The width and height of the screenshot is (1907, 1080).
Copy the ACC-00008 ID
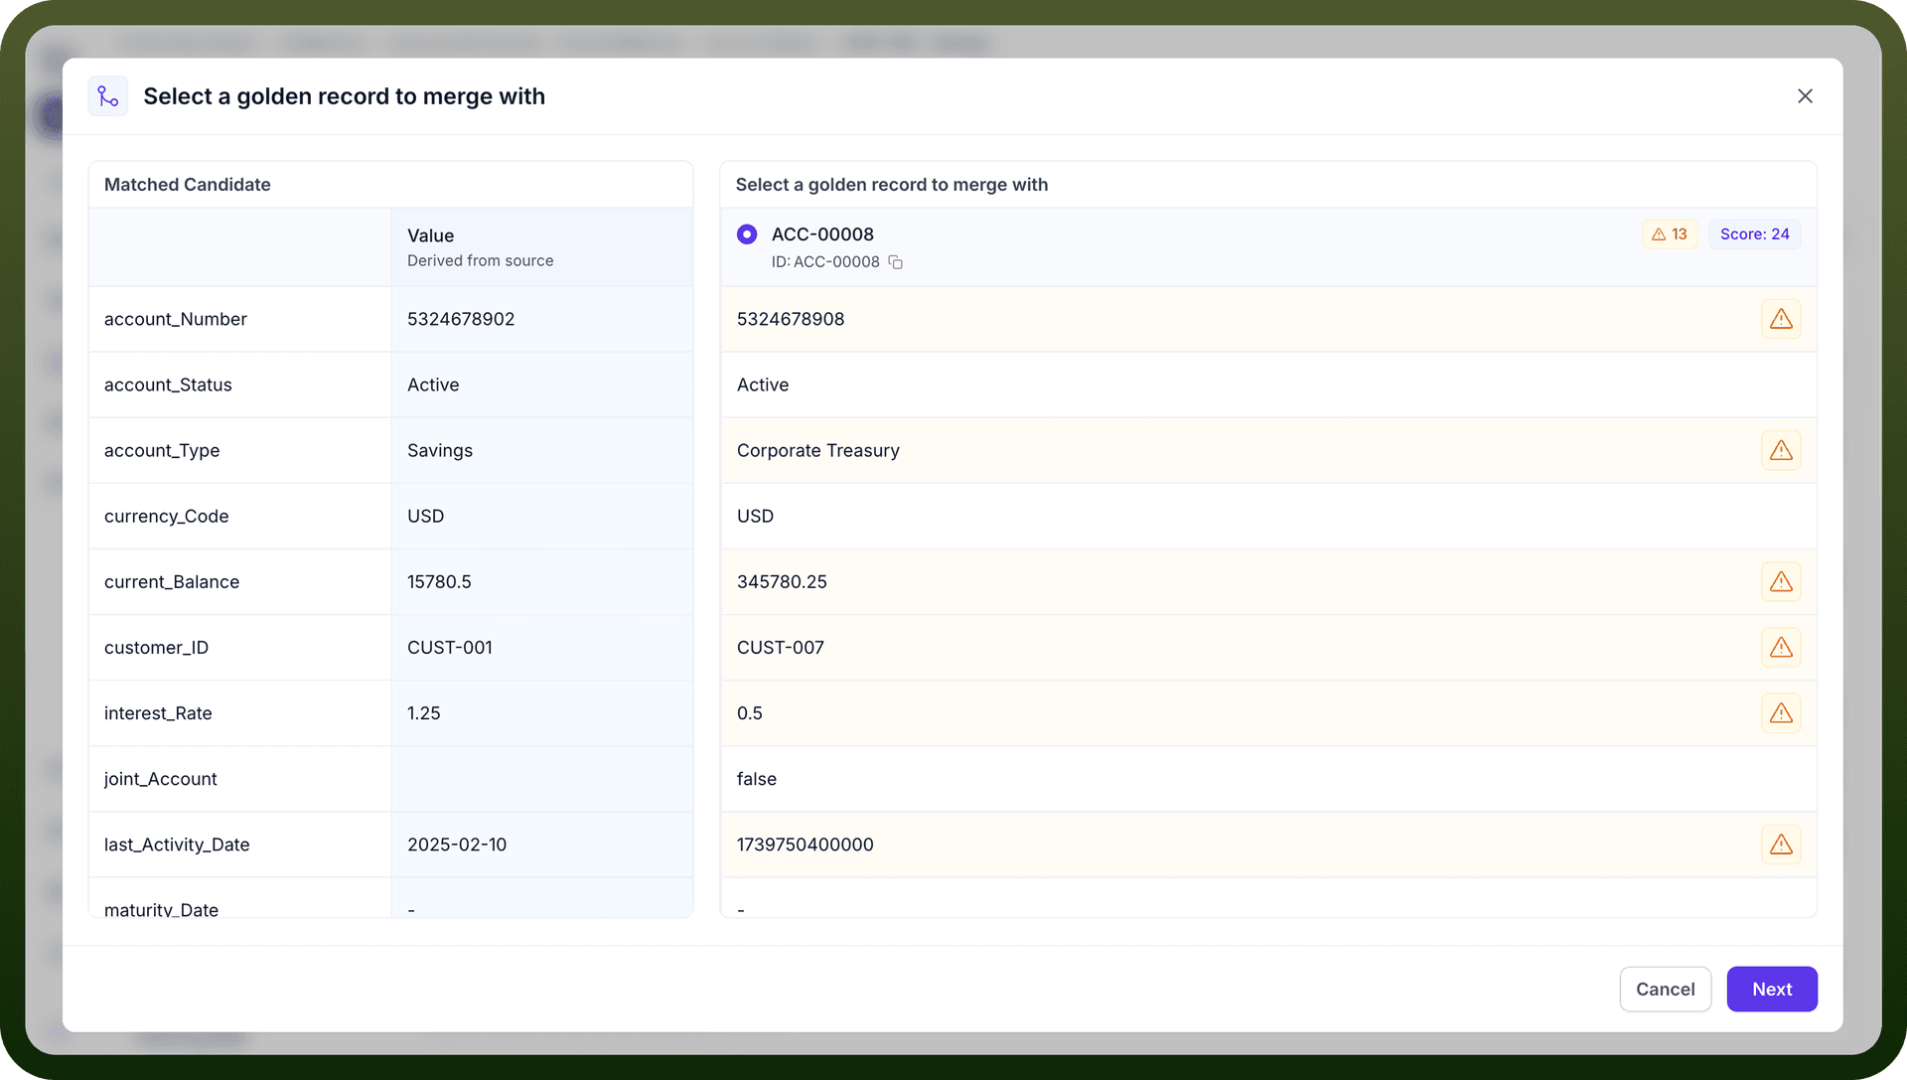click(895, 262)
